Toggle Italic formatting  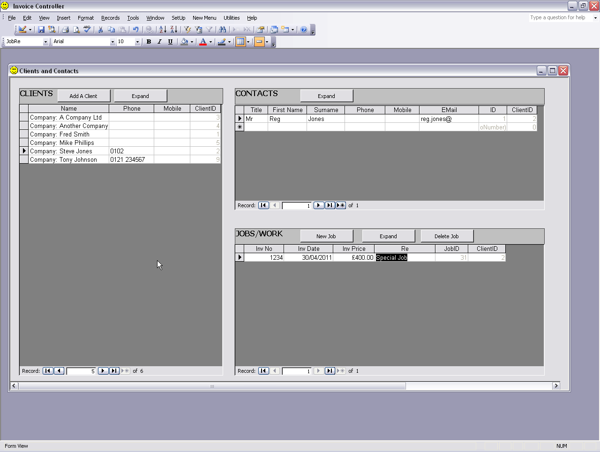[159, 42]
